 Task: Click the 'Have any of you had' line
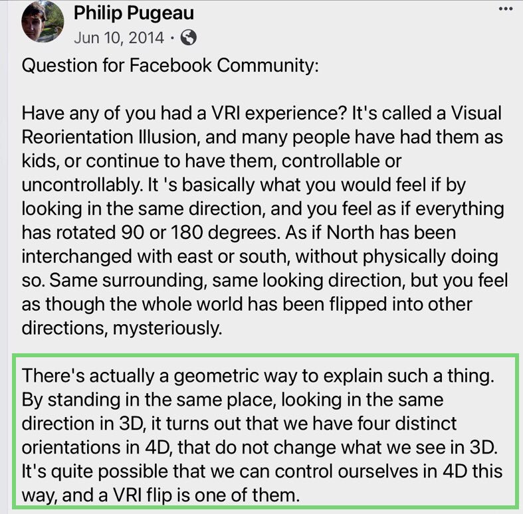[x=262, y=114]
